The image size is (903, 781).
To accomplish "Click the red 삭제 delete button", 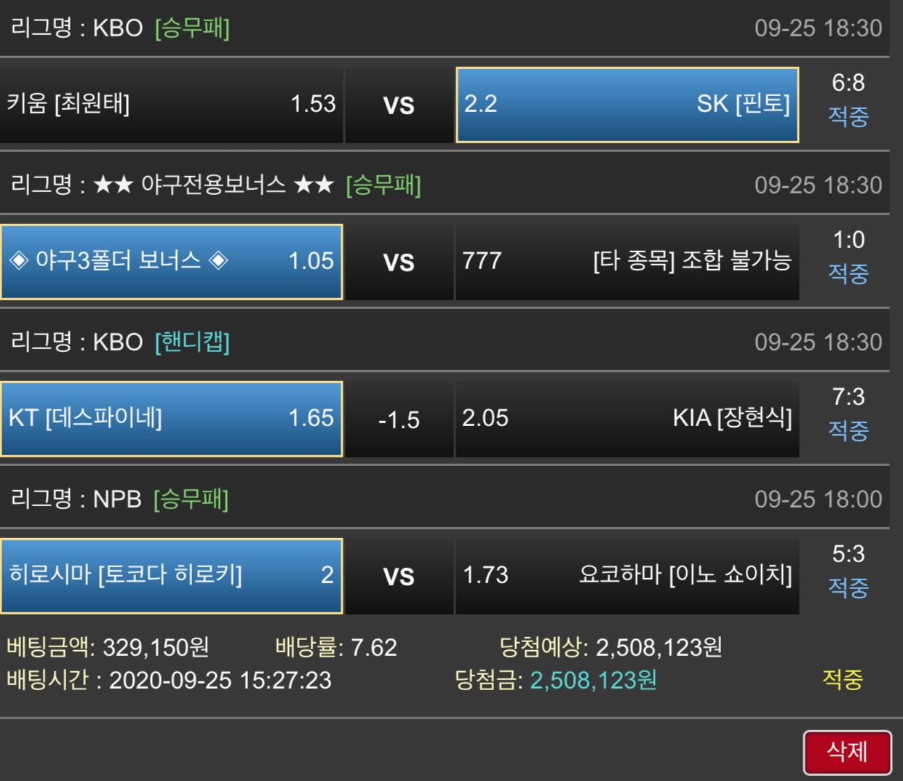I will click(x=847, y=752).
